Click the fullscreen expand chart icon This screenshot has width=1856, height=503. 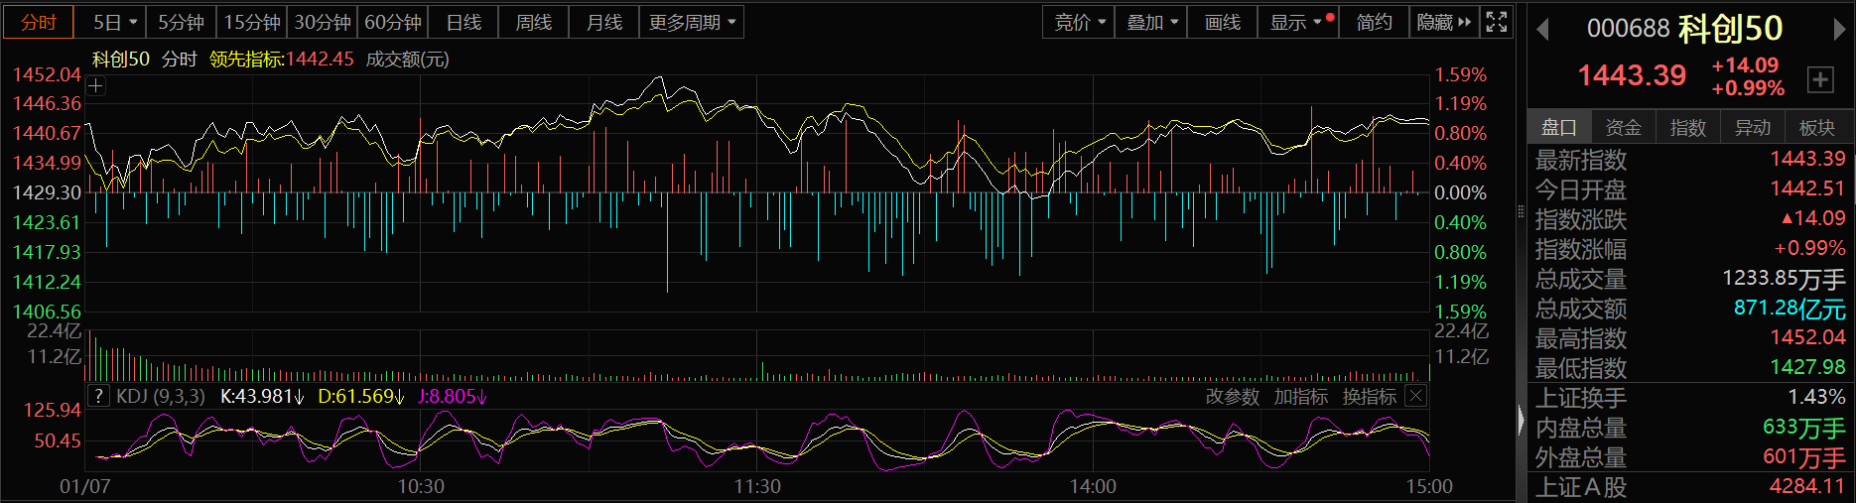point(1497,22)
